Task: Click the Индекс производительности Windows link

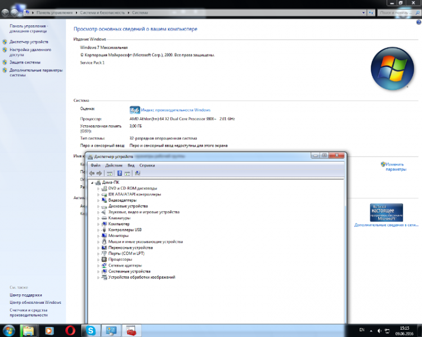Action: (x=176, y=110)
